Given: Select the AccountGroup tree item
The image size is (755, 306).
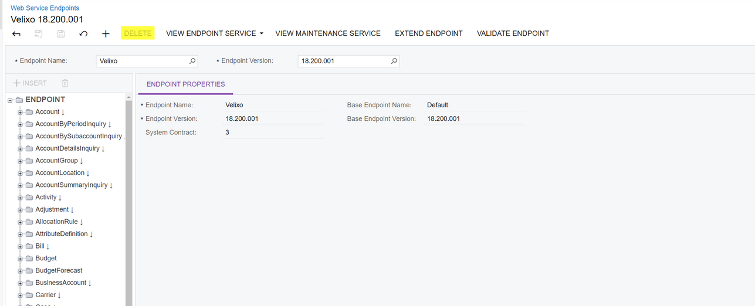Looking at the screenshot, I should tap(56, 161).
